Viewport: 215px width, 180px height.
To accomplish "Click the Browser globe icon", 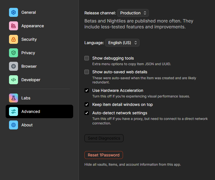I will (x=14, y=66).
